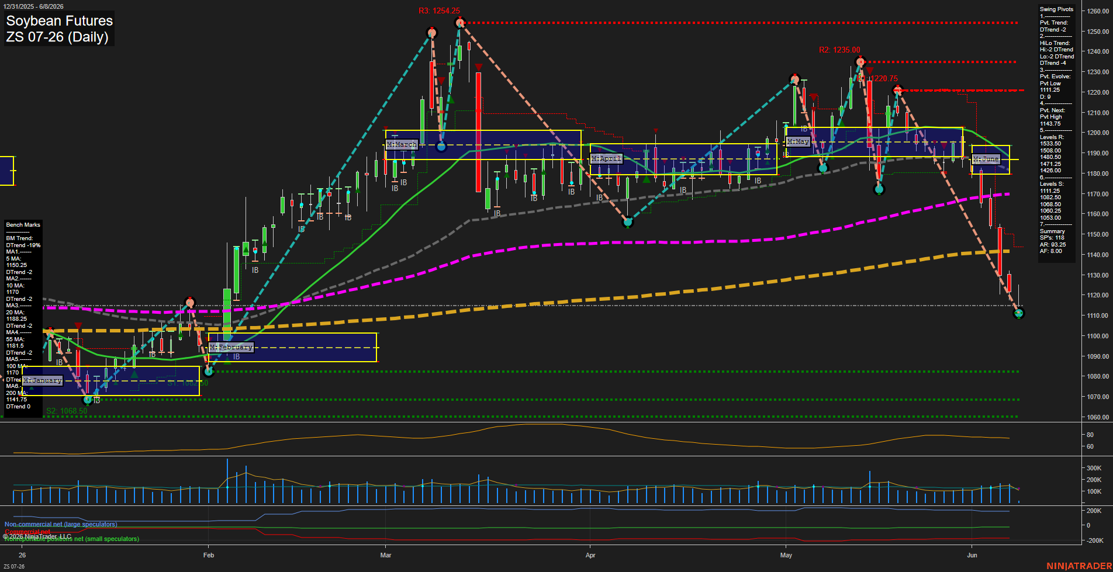This screenshot has width=1113, height=572.
Task: Click the early April swing pivot low marker
Action: [628, 222]
